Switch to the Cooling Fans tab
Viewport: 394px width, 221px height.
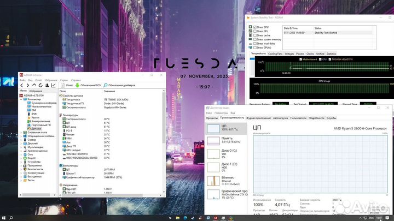click(x=275, y=53)
